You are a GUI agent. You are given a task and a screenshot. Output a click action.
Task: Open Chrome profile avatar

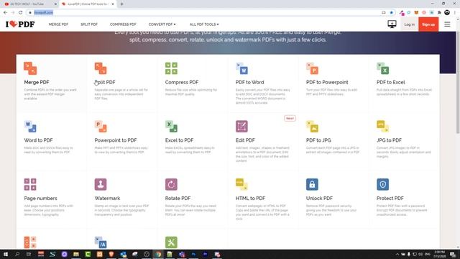pyautogui.click(x=447, y=12)
